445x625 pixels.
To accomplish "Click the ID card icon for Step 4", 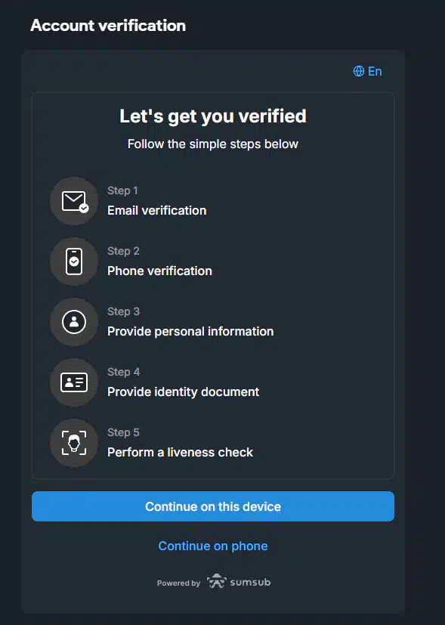I will tap(74, 382).
